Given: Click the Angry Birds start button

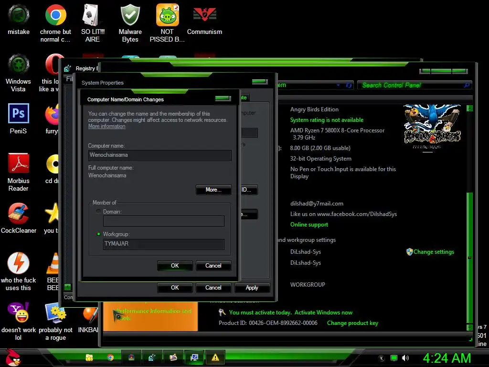Looking at the screenshot, I should 12,357.
